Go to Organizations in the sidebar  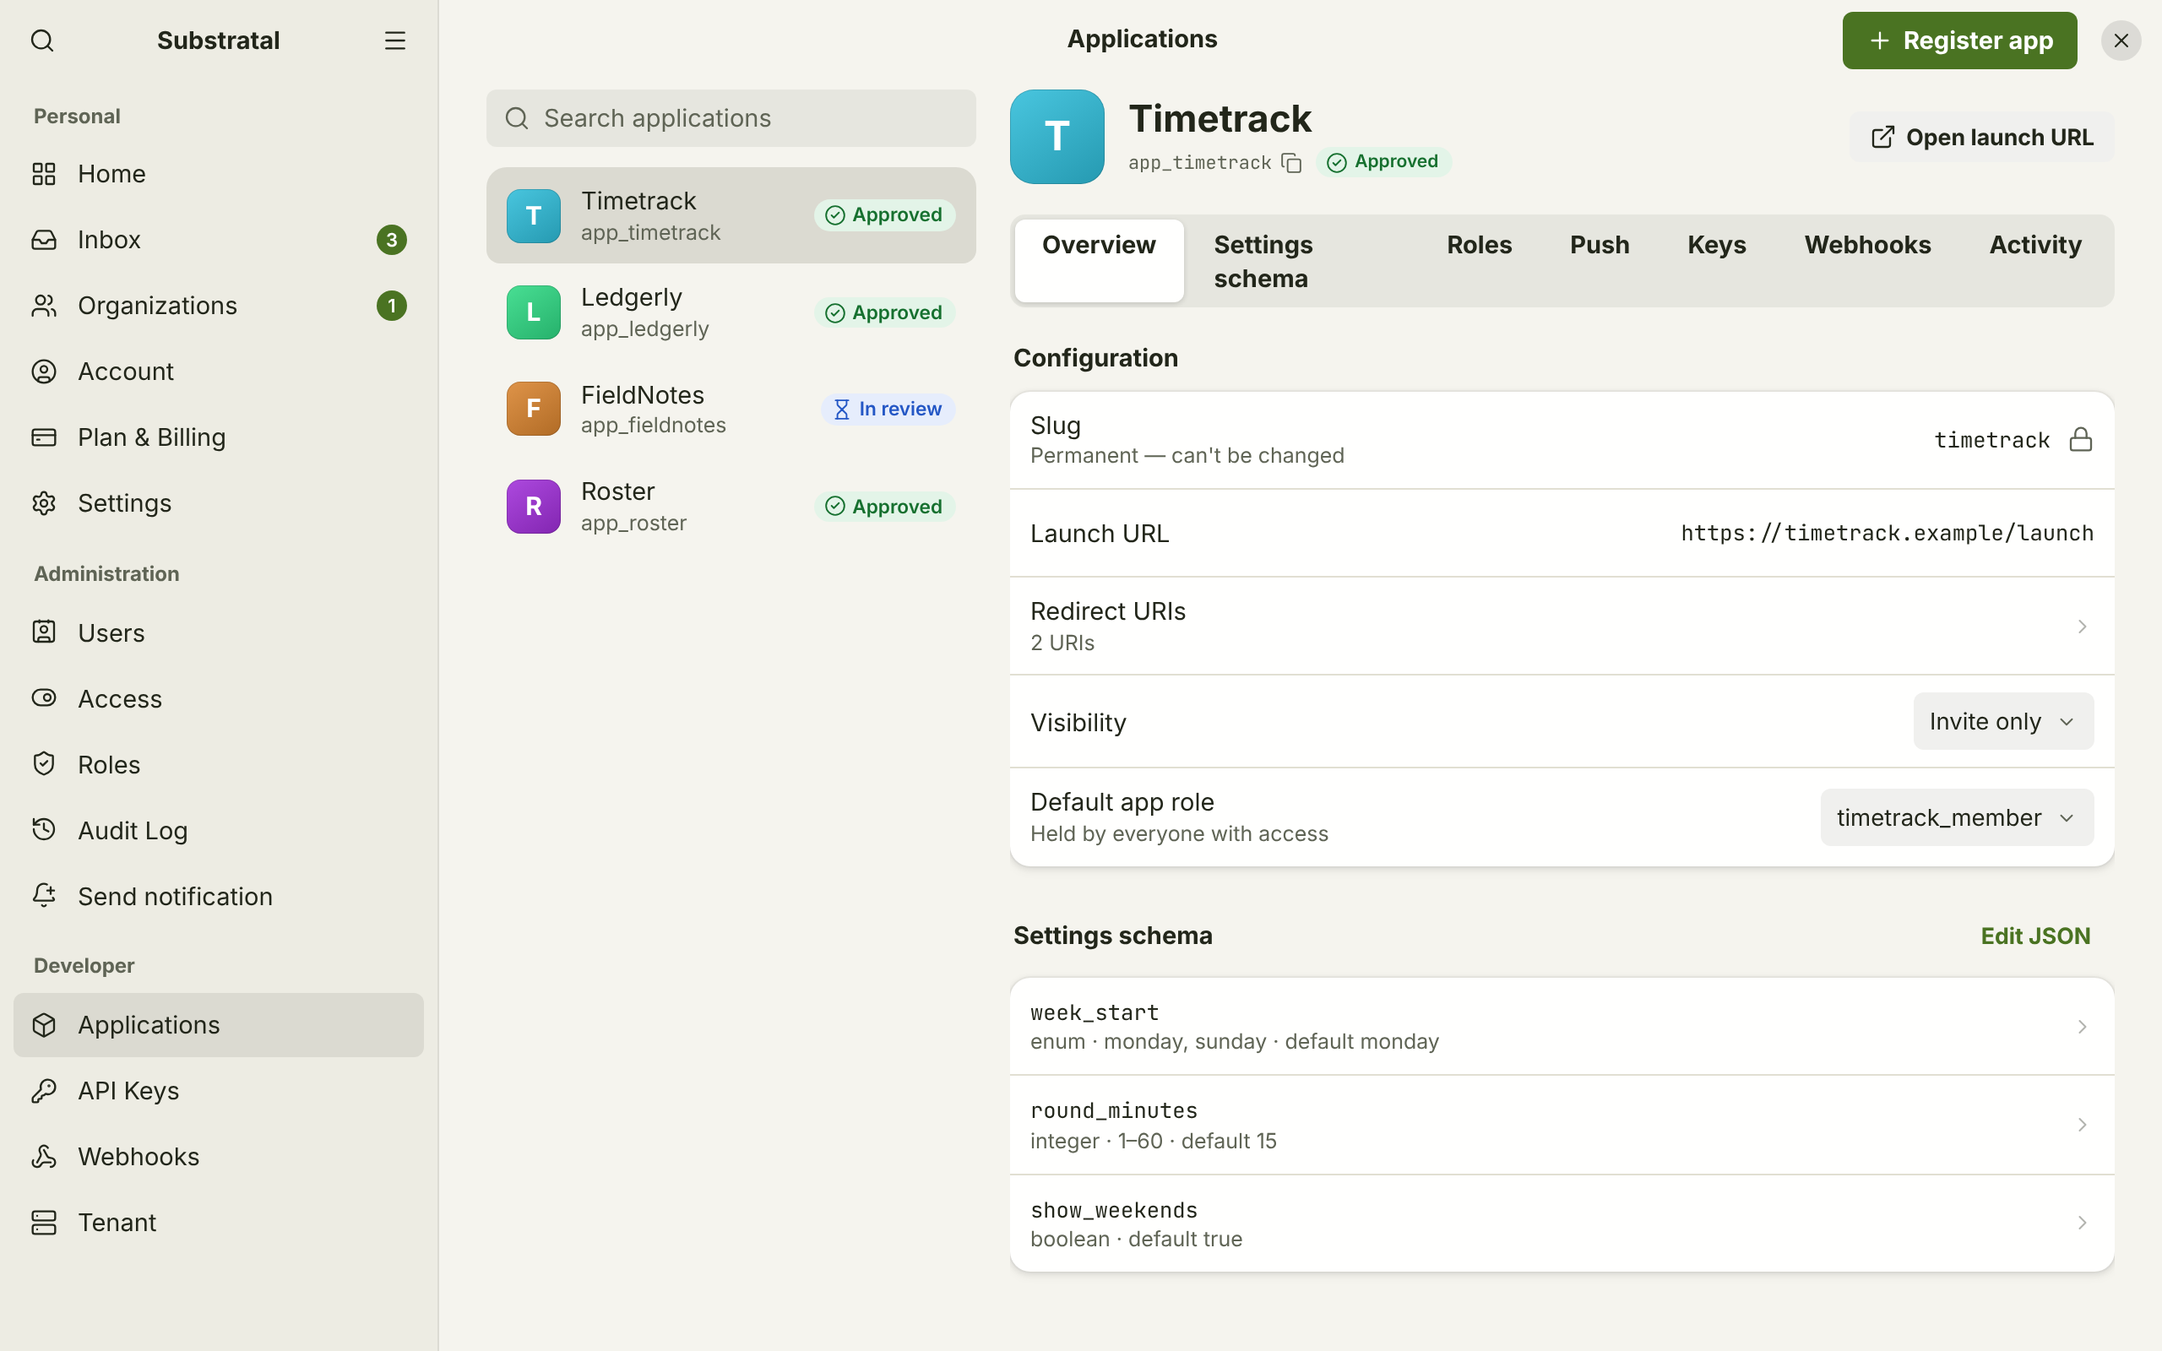click(x=219, y=306)
